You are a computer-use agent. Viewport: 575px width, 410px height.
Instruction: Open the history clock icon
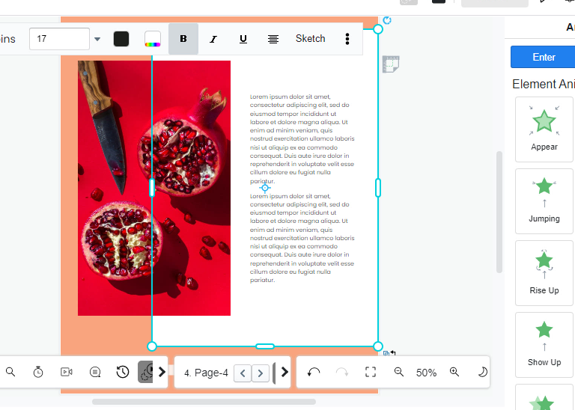(x=123, y=372)
